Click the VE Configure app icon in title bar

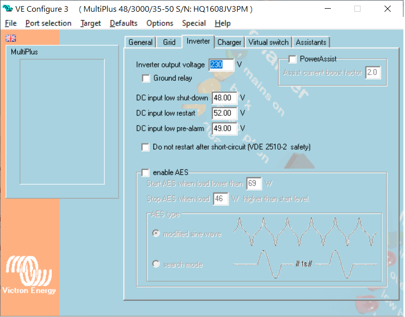[x=8, y=9]
